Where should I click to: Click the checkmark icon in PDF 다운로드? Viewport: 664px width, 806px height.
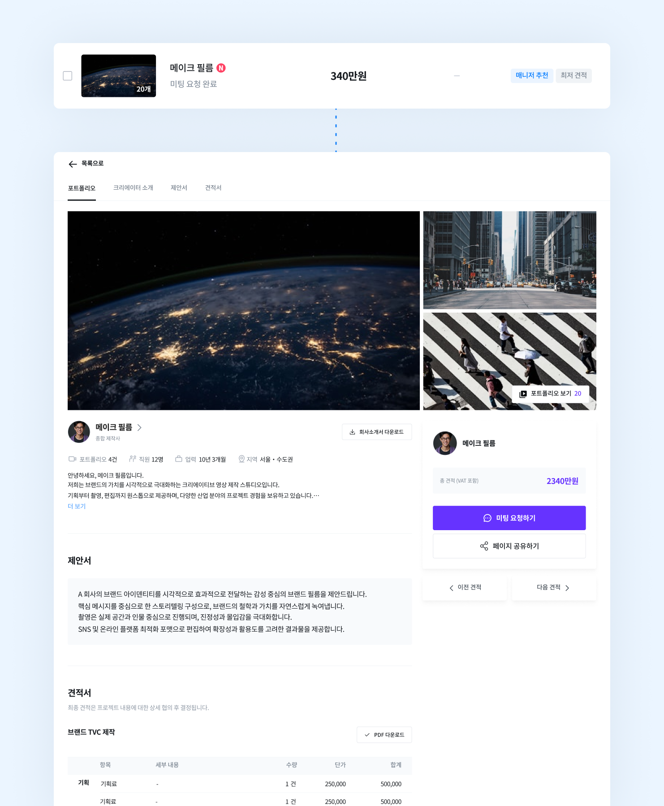click(367, 735)
